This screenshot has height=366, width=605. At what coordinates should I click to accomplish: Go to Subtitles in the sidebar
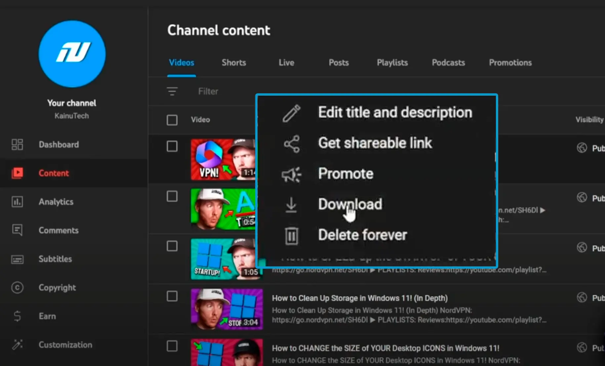pos(55,259)
